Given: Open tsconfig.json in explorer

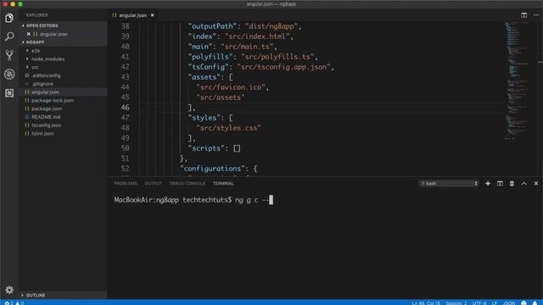Looking at the screenshot, I should 46,125.
